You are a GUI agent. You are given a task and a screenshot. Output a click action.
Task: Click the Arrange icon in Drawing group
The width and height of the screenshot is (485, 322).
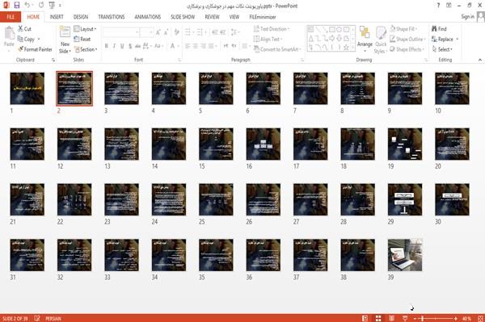pyautogui.click(x=365, y=33)
